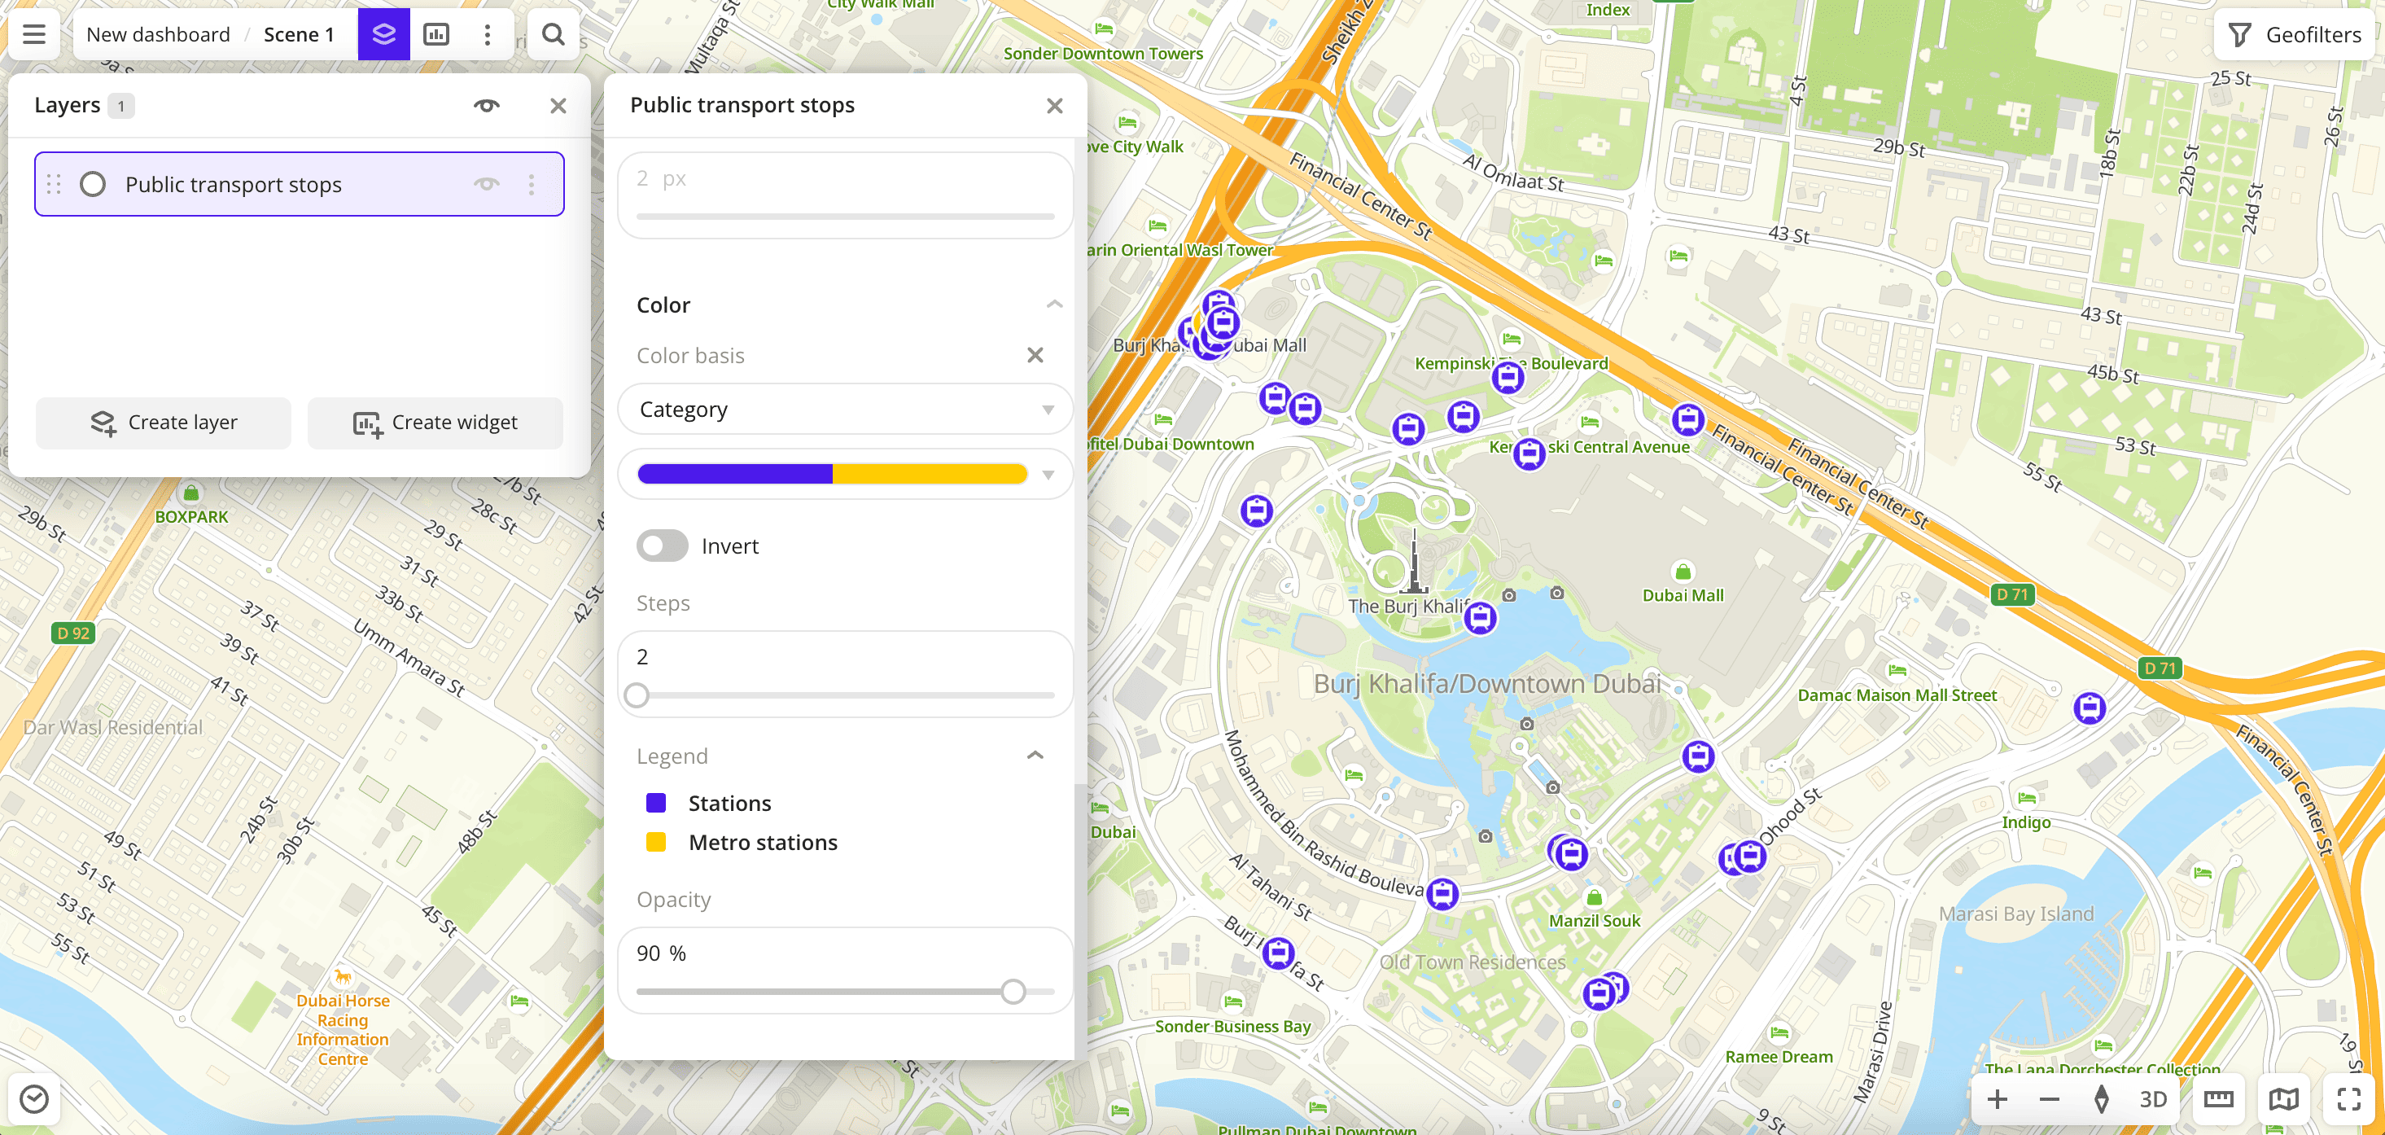
Task: Toggle visibility of all layers
Action: tap(486, 106)
